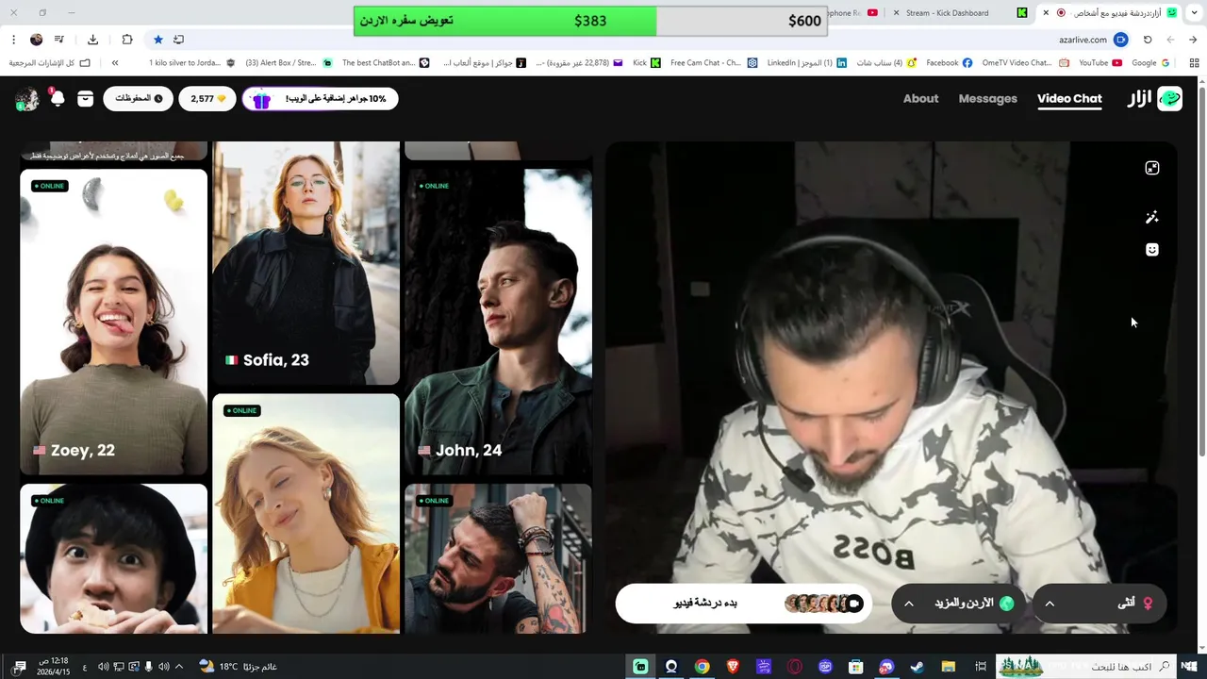
Task: Open the browser apps grid icon
Action: [x=1194, y=63]
